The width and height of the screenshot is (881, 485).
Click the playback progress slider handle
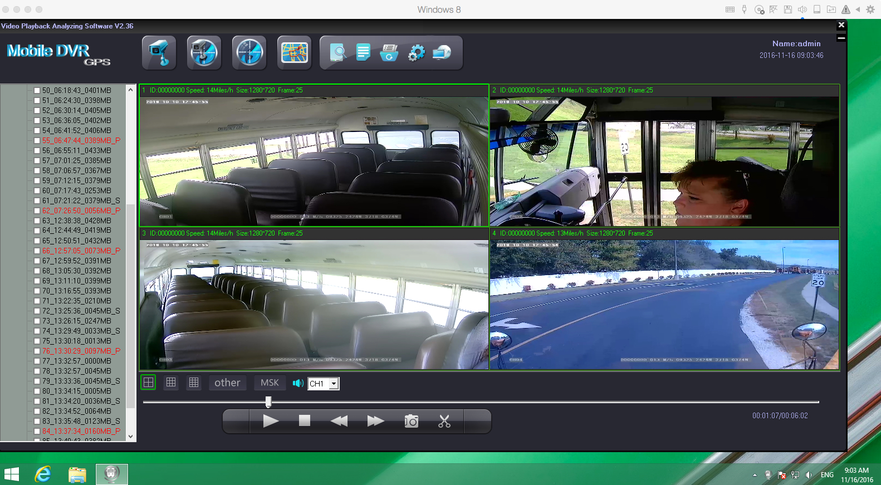coord(268,401)
